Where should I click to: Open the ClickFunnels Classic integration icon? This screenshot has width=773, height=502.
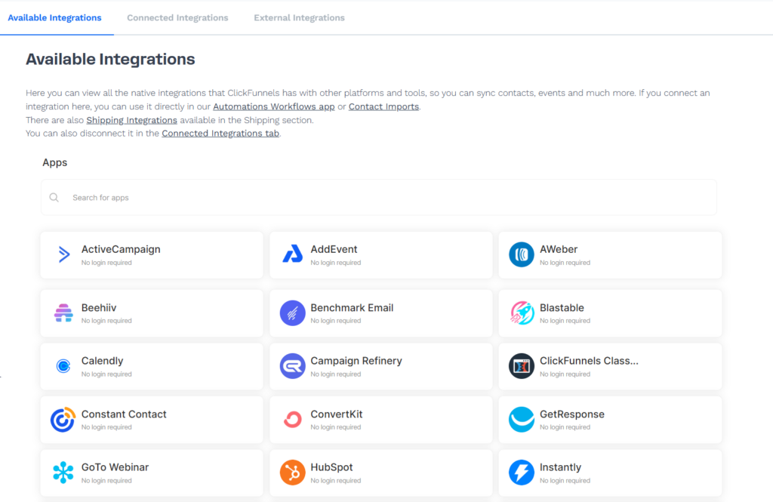click(521, 367)
